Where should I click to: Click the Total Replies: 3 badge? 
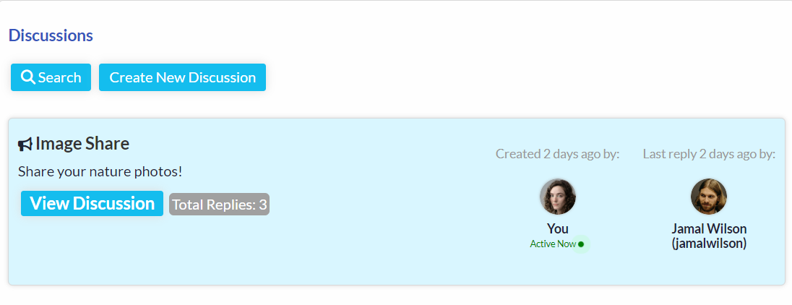tap(219, 205)
